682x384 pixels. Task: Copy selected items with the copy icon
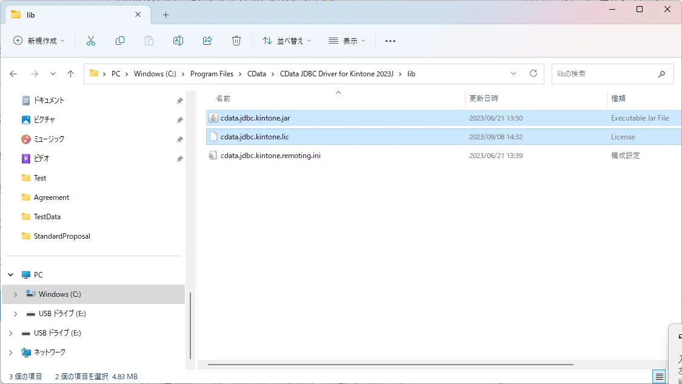pos(120,41)
